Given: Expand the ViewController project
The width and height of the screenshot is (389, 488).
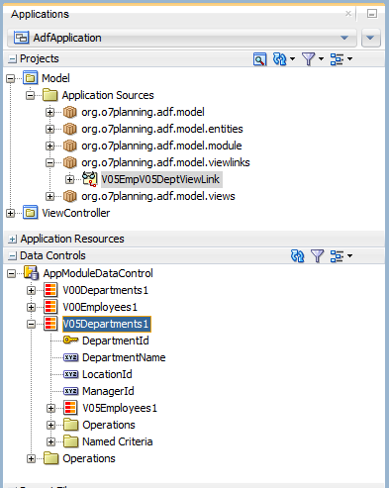Looking at the screenshot, I should tap(11, 214).
